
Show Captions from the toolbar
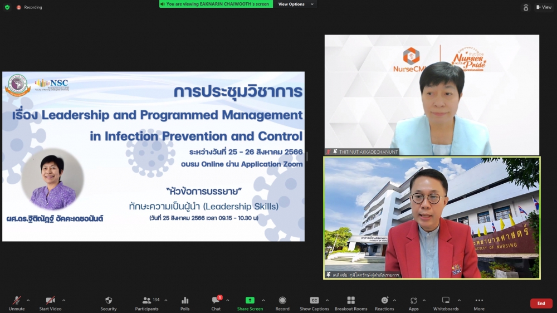(314, 303)
